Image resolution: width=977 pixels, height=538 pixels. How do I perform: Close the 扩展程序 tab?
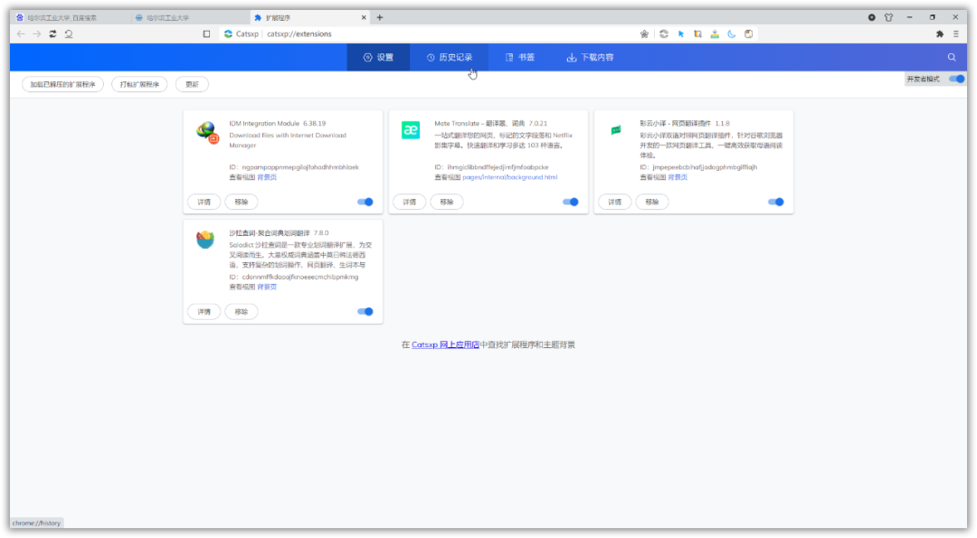[364, 17]
